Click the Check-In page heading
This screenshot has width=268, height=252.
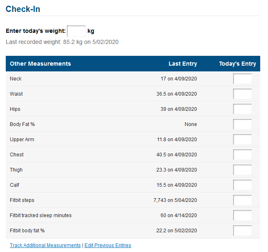23,9
